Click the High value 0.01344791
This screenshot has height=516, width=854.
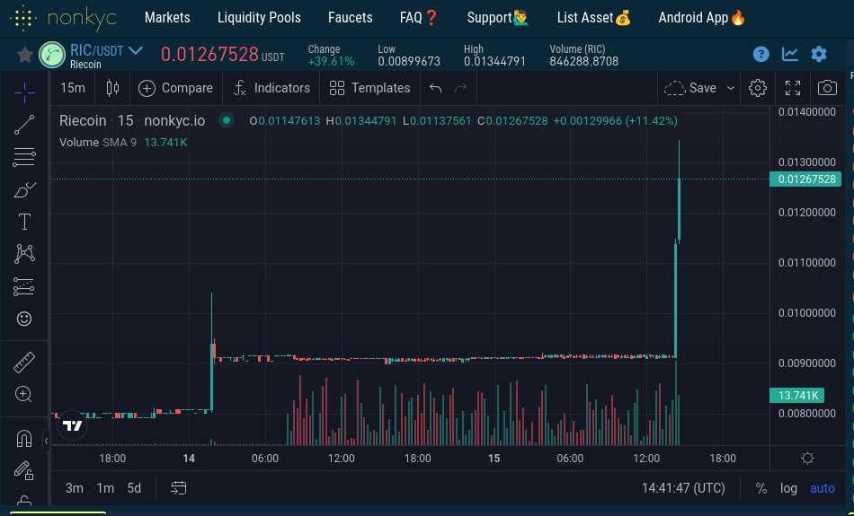pyautogui.click(x=495, y=61)
